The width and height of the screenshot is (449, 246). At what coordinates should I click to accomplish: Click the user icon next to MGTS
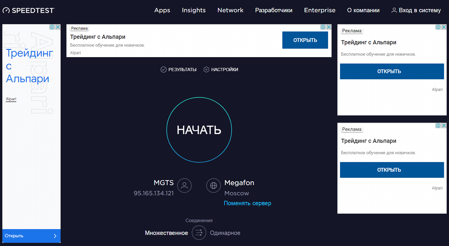[x=185, y=185]
